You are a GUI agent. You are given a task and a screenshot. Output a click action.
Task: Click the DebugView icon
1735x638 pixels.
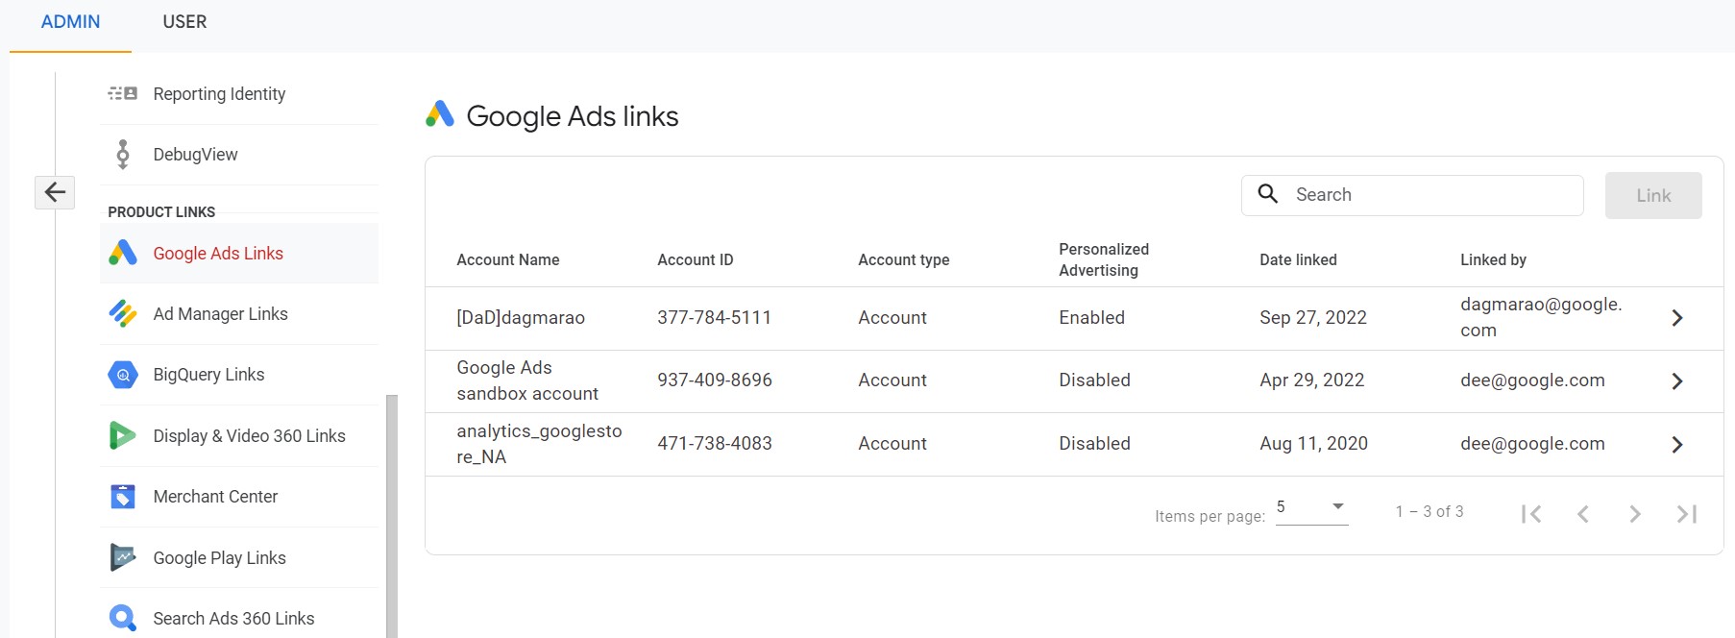(x=122, y=155)
